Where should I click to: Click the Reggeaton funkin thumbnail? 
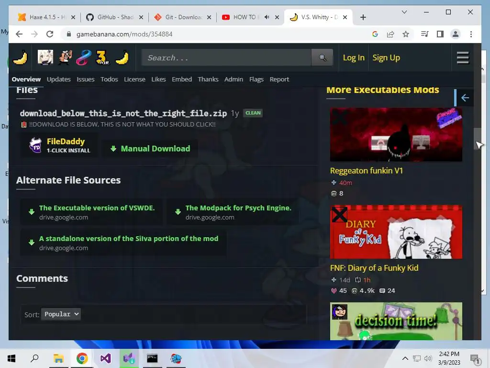pyautogui.click(x=396, y=135)
